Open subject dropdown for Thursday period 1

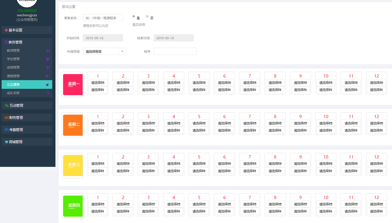[98, 211]
